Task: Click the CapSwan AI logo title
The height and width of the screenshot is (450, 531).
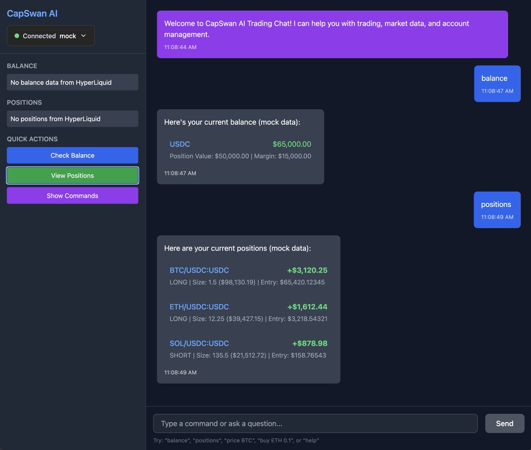Action: (32, 13)
